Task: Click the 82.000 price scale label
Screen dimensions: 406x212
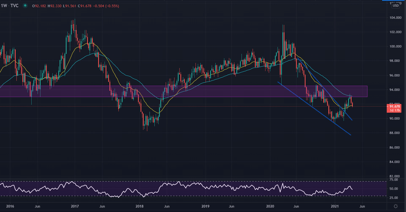Action: tap(395, 176)
